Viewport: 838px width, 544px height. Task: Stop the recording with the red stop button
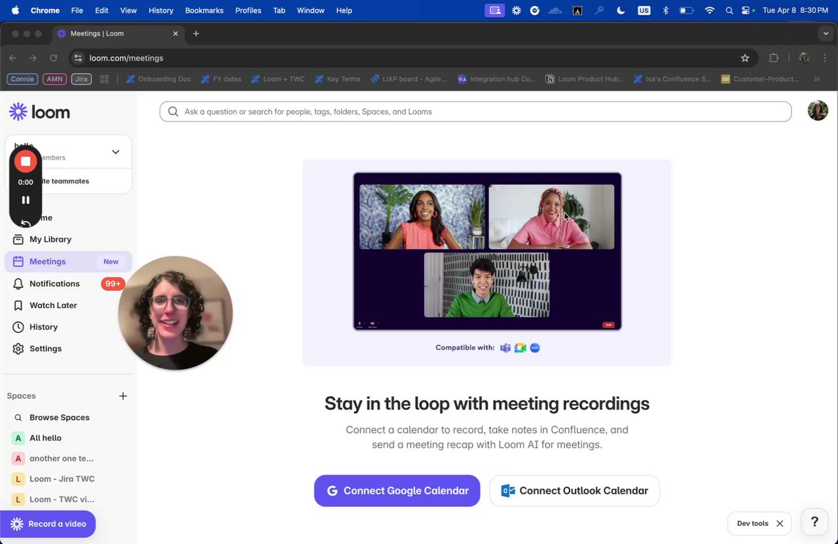click(26, 161)
